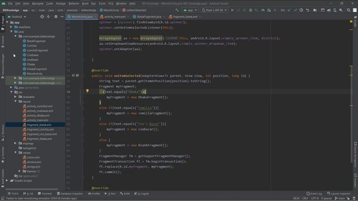The height and width of the screenshot is (201, 358).
Task: Click the Android Studio logo icon
Action: coord(3,3)
